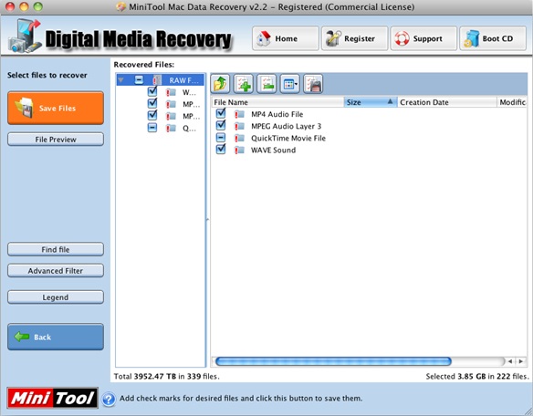This screenshot has height=416, width=533.
Task: Click the Digital Media Recovery logo icon
Action: tap(25, 36)
